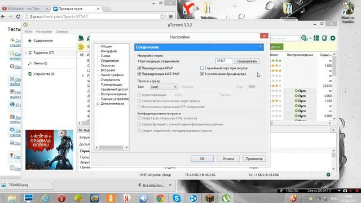Click green network status icon in status bar
Image resolution: width=361 pixels, height=203 pixels.
point(328,175)
